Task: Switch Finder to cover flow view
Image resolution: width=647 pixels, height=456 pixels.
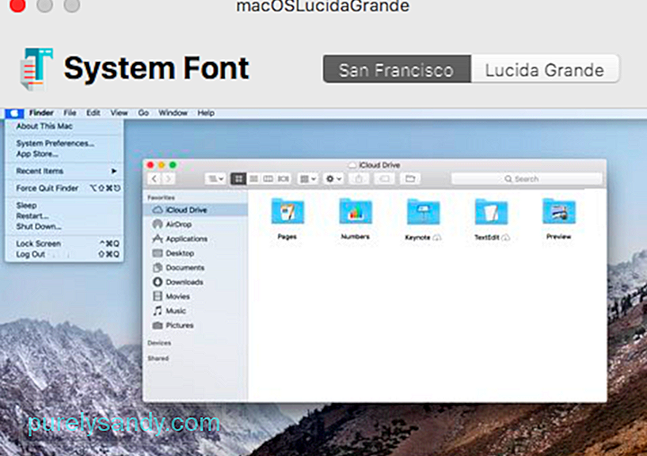Action: pyautogui.click(x=283, y=179)
